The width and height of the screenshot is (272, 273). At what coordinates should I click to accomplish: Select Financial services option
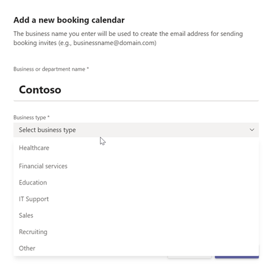pyautogui.click(x=136, y=166)
